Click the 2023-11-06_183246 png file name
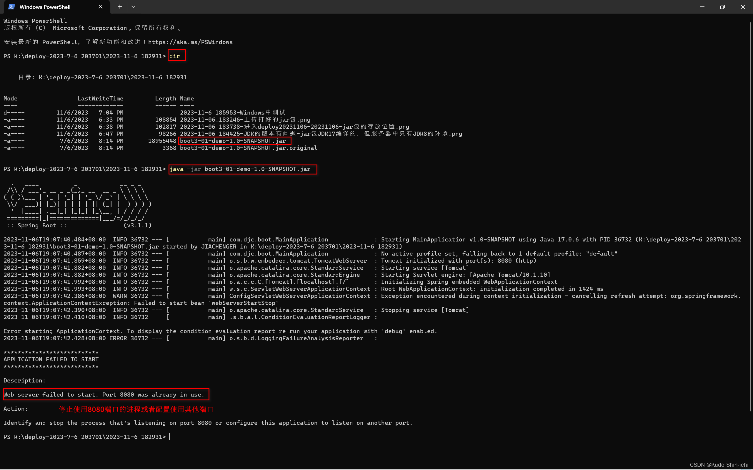Image resolution: width=753 pixels, height=470 pixels. click(245, 120)
